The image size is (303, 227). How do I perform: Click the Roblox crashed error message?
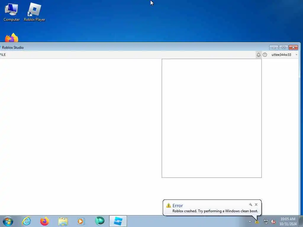pyautogui.click(x=215, y=211)
